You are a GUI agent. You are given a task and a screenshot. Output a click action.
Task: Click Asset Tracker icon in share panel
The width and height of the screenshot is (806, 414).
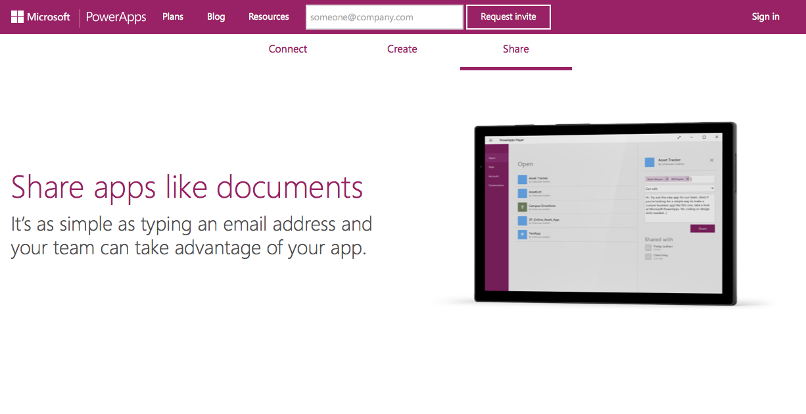pos(650,162)
